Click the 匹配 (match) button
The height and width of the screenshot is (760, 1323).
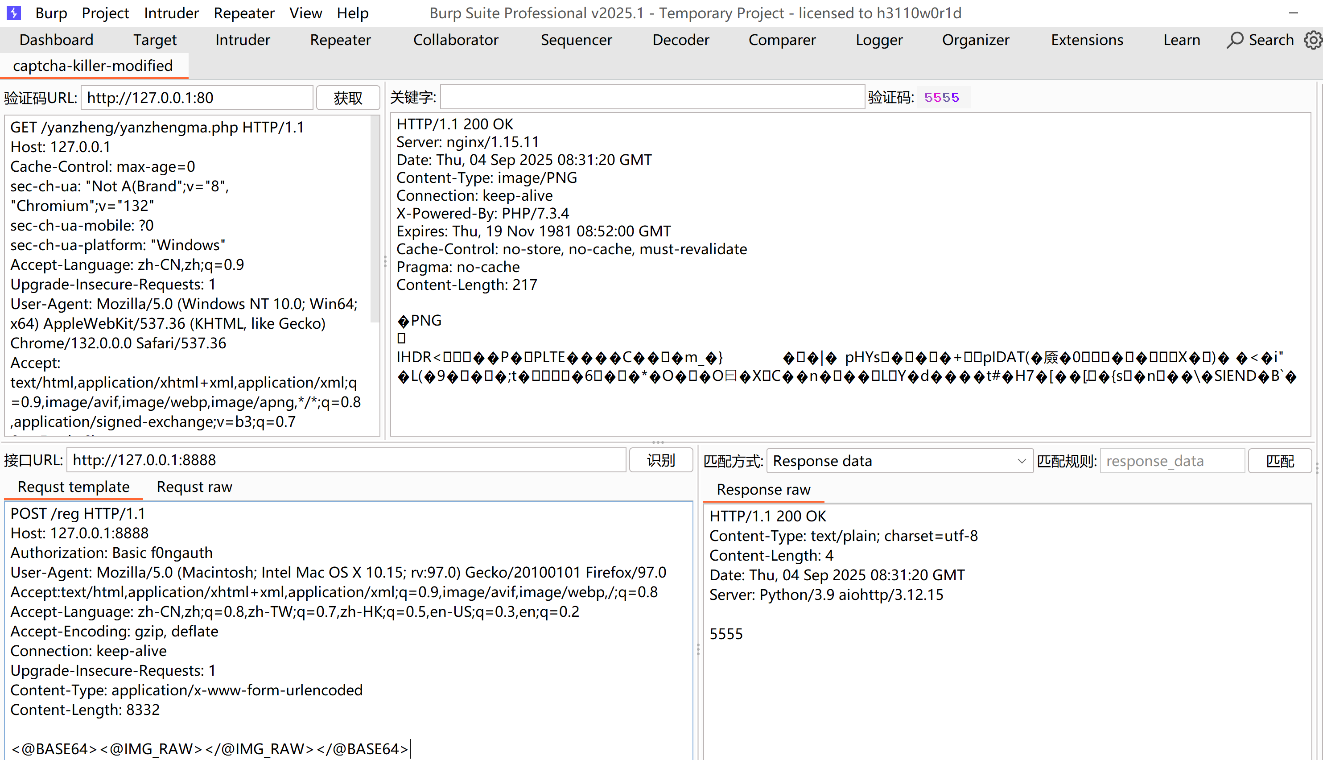click(x=1280, y=462)
